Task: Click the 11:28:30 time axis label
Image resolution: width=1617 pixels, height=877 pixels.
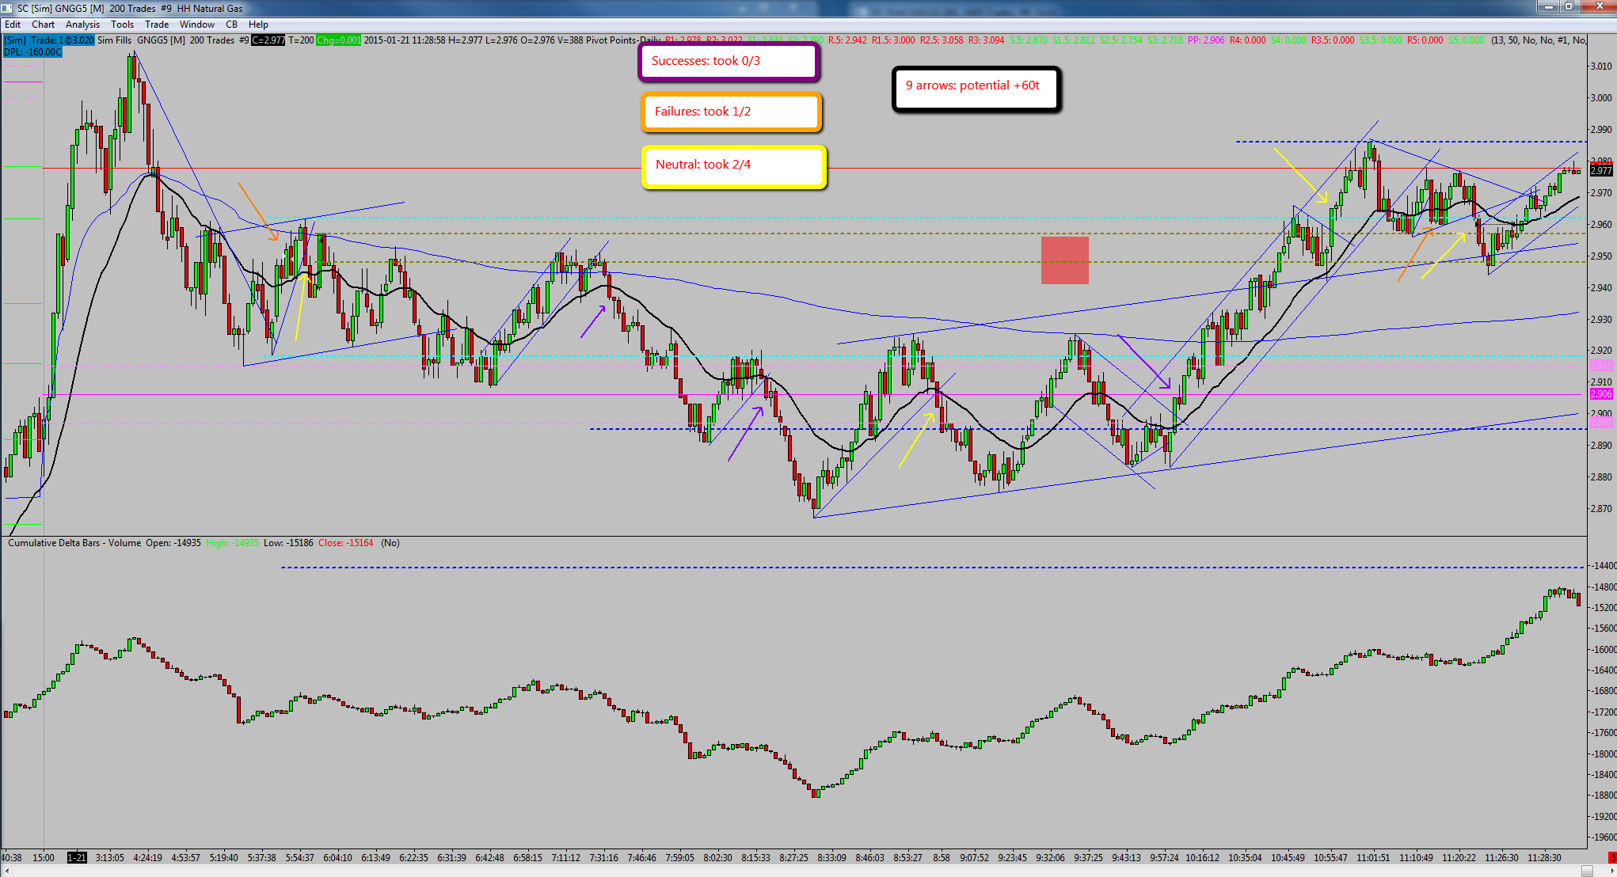Action: [1544, 858]
